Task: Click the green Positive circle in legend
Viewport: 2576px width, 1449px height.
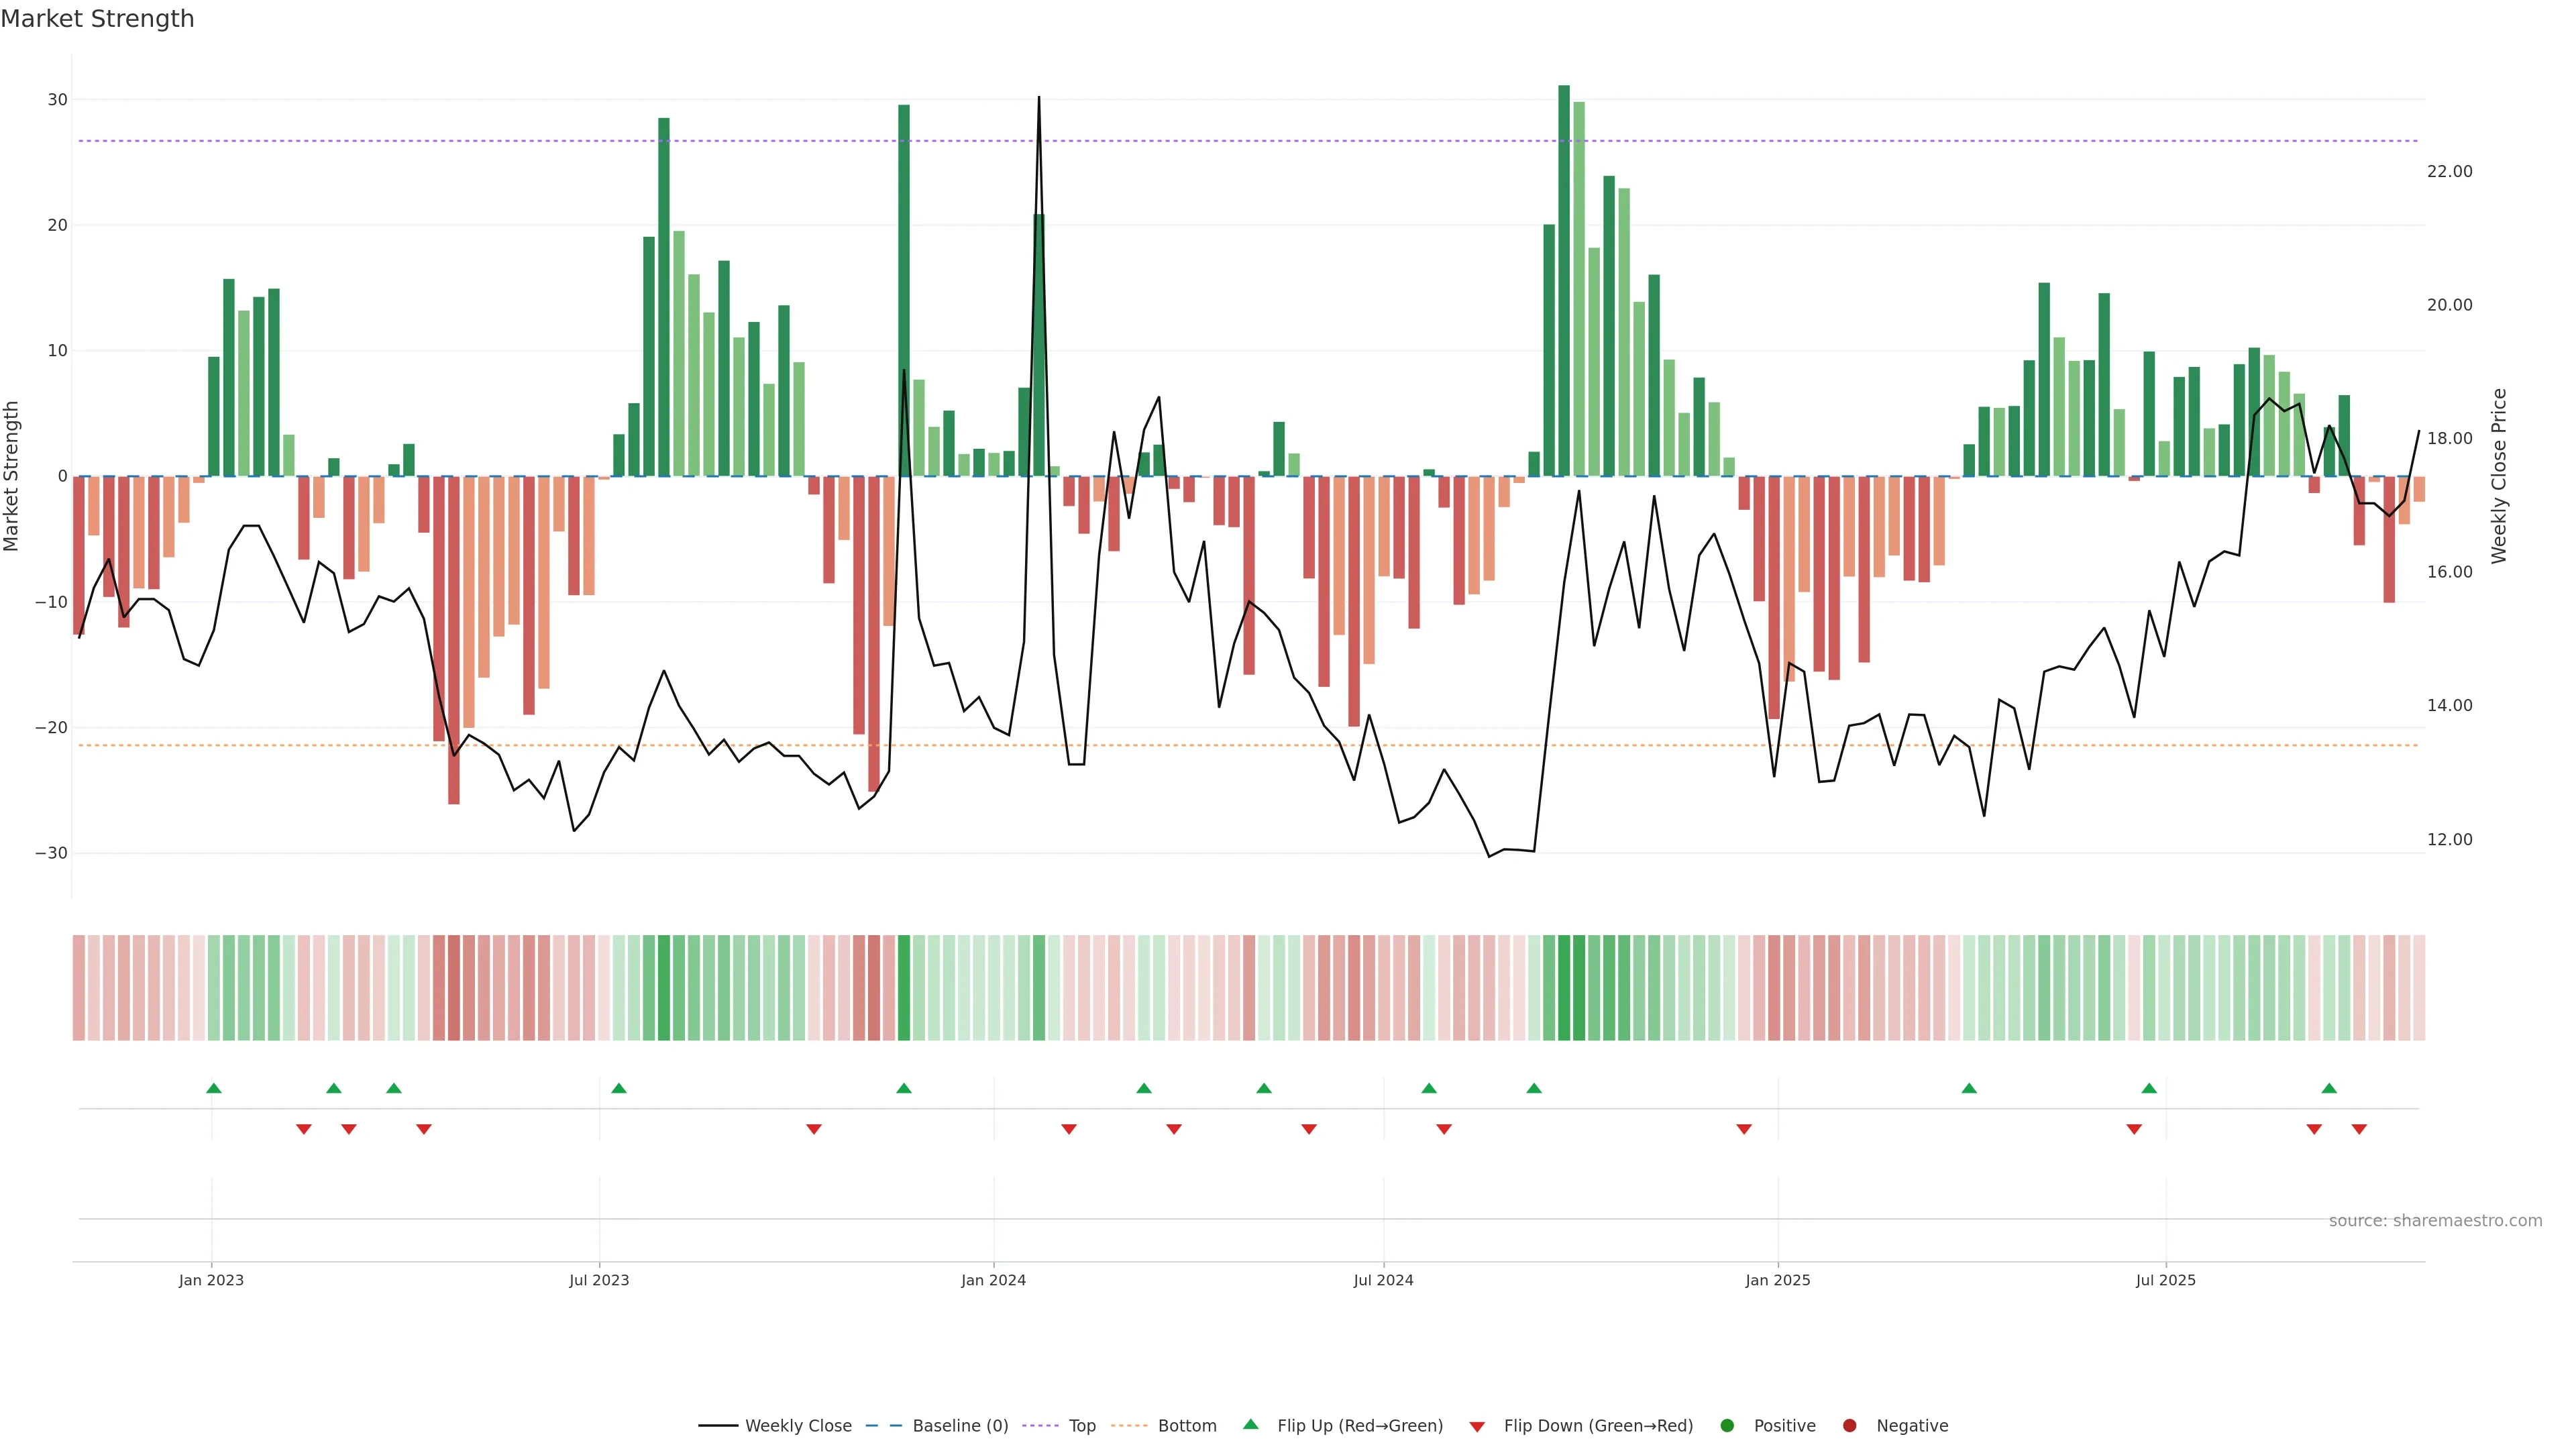Action: pos(1727,1426)
